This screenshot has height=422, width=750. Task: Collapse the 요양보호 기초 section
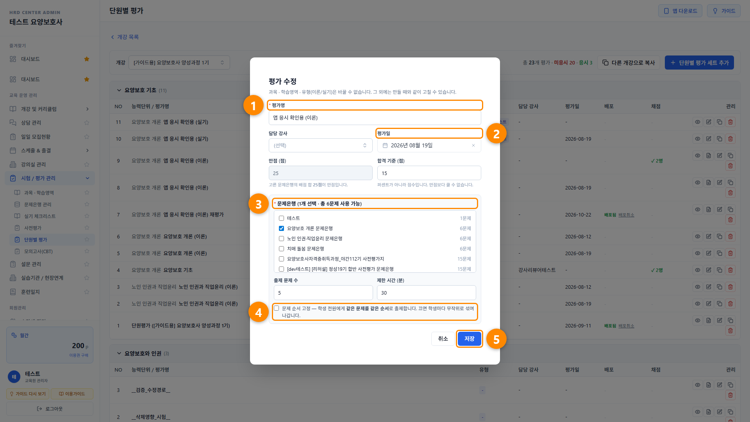coord(119,90)
